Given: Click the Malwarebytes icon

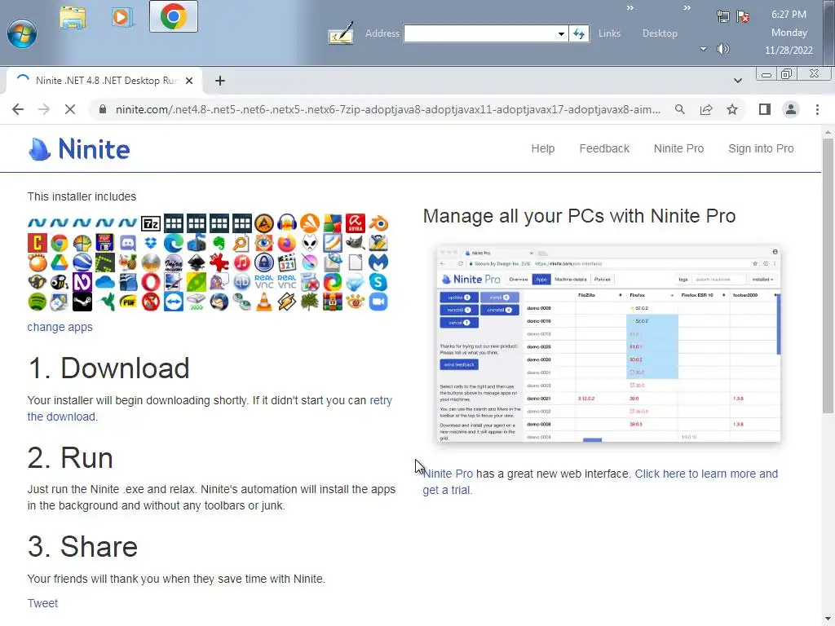Looking at the screenshot, I should pyautogui.click(x=378, y=262).
